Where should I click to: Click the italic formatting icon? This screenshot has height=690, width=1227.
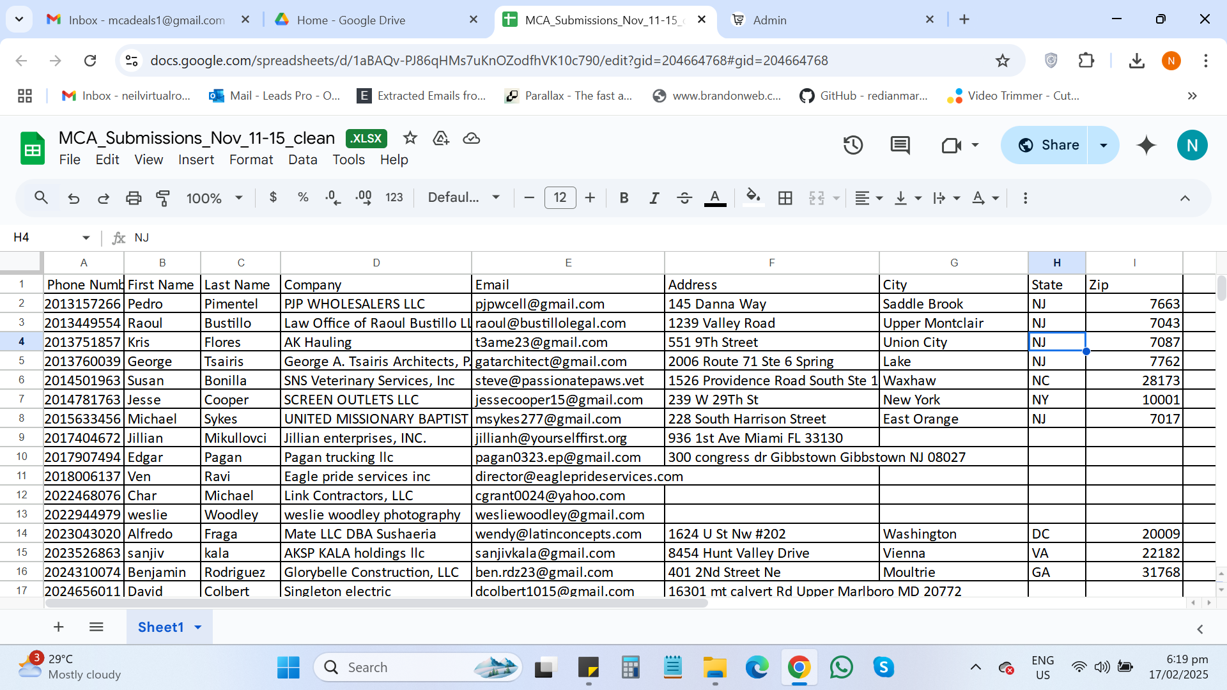pyautogui.click(x=653, y=198)
